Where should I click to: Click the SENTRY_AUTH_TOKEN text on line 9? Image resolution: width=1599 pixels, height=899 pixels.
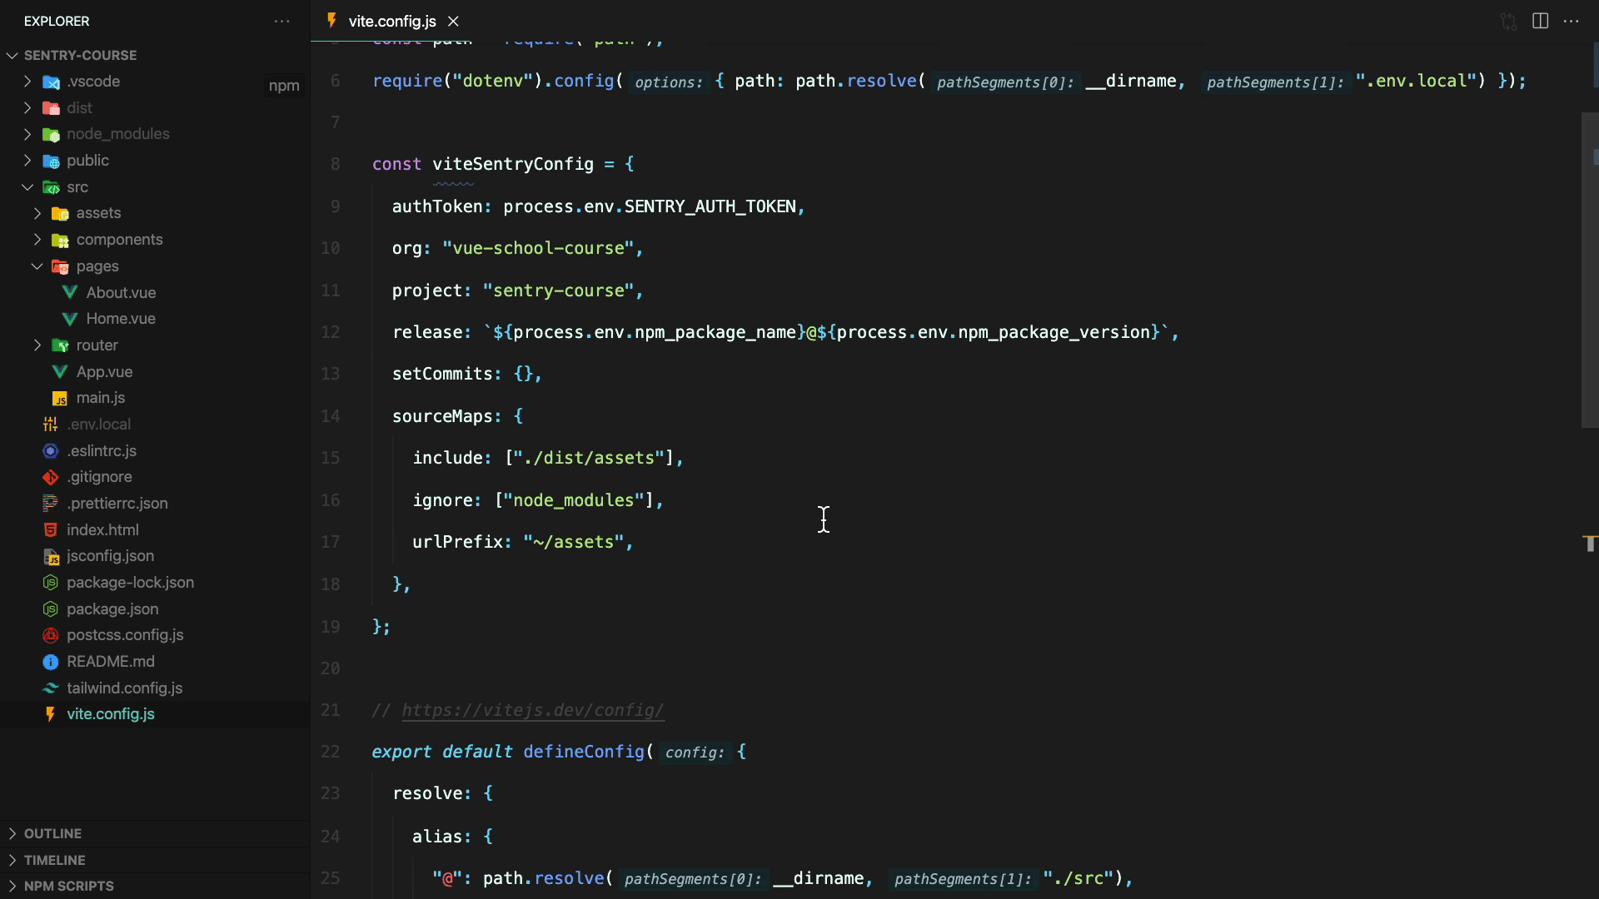[710, 206]
